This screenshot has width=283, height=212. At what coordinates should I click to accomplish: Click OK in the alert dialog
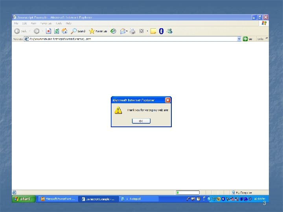click(x=141, y=121)
